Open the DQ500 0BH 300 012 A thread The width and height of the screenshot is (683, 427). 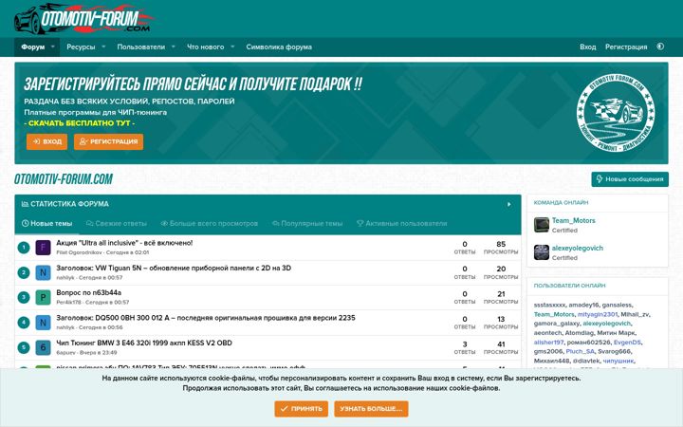[206, 318]
